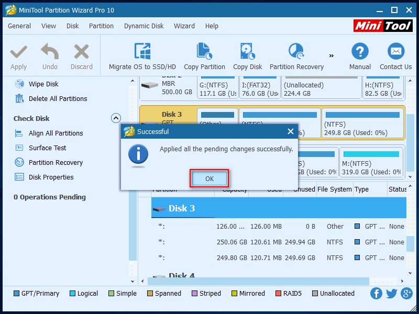This screenshot has height=314, width=419.
Task: Open the Twitter link icon
Action: (x=391, y=294)
